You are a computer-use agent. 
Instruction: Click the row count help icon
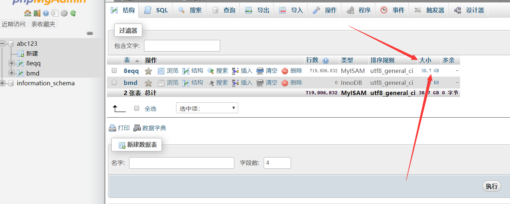pyautogui.click(x=326, y=61)
